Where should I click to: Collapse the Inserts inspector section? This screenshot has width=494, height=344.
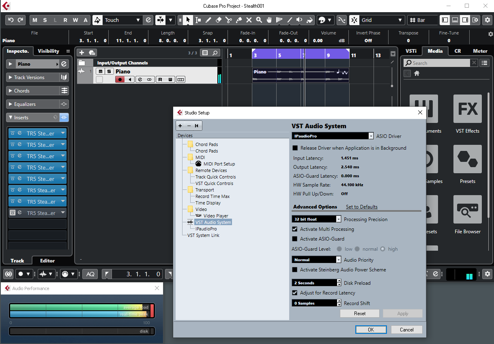(11, 118)
